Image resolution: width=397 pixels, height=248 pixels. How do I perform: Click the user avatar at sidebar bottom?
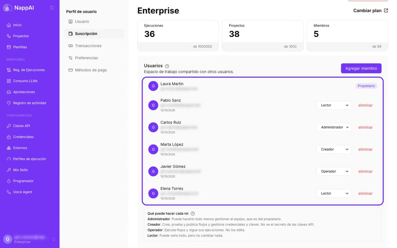(x=8, y=239)
